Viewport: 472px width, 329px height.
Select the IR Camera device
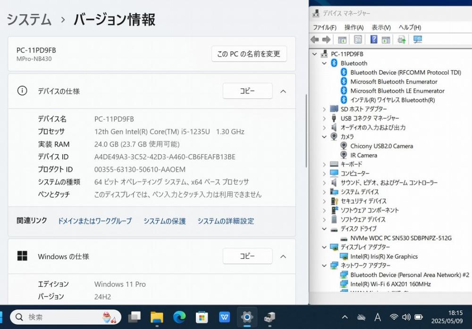pyautogui.click(x=363, y=156)
